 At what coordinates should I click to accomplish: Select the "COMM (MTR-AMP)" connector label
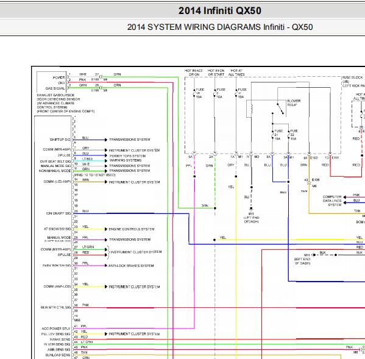click(x=57, y=149)
